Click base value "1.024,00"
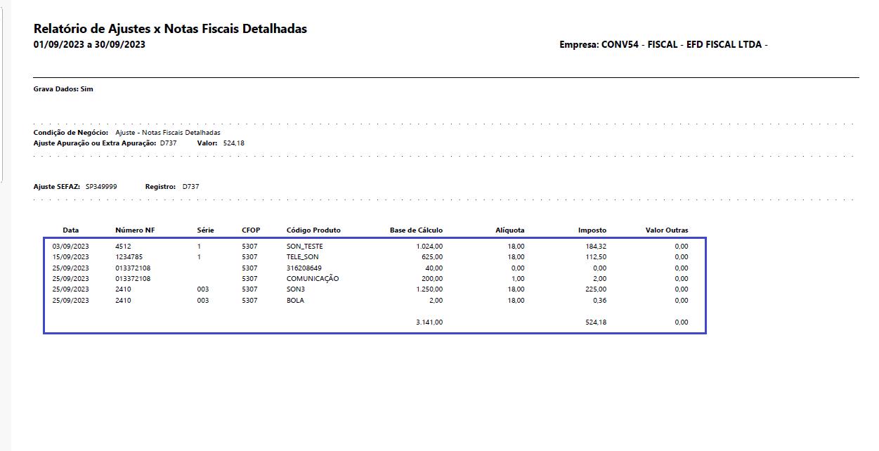Viewport: 879px width, 451px height. coord(429,247)
